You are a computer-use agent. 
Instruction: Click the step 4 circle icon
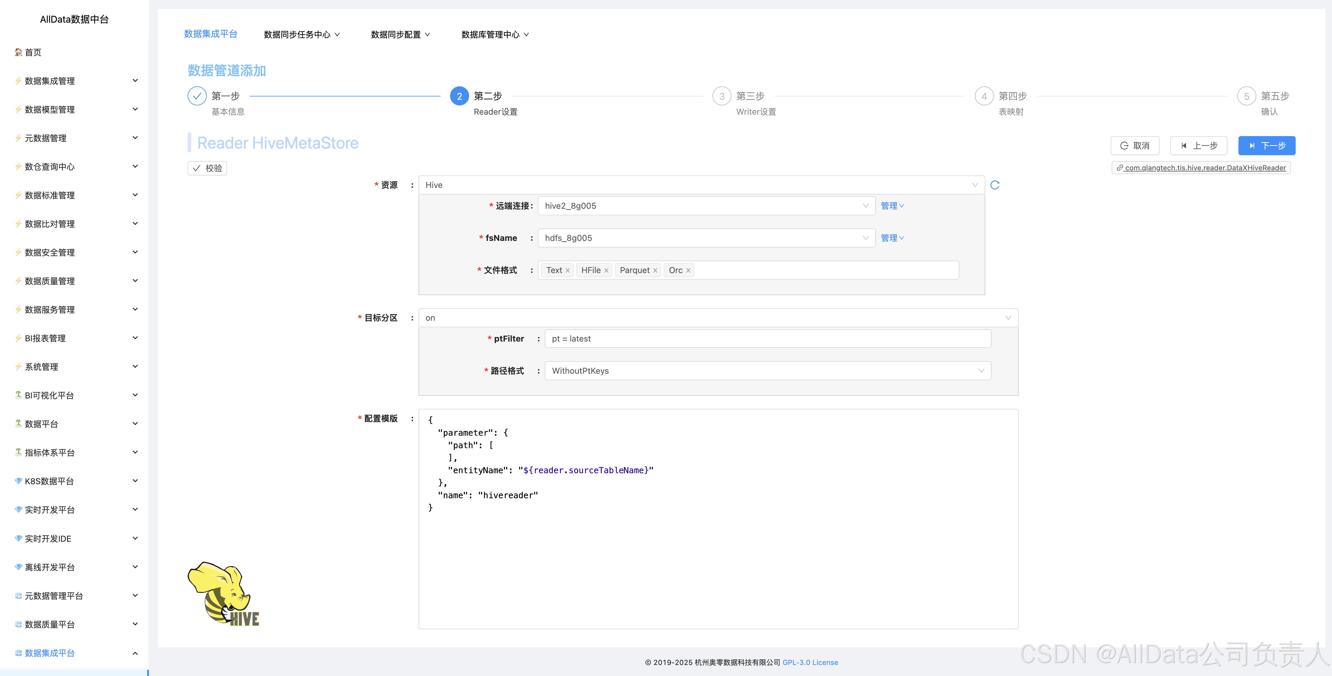point(984,96)
